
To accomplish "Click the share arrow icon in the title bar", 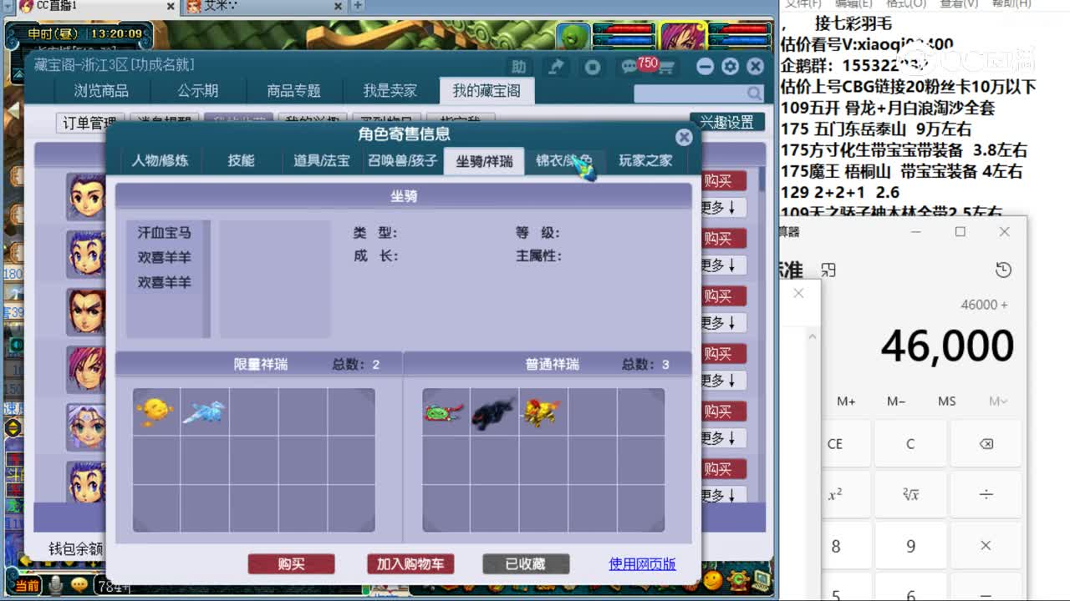I will click(554, 66).
